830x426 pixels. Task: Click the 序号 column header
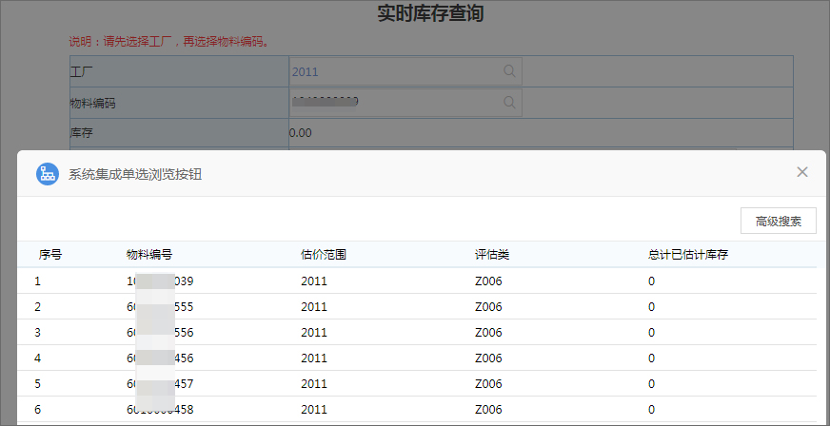coord(50,255)
